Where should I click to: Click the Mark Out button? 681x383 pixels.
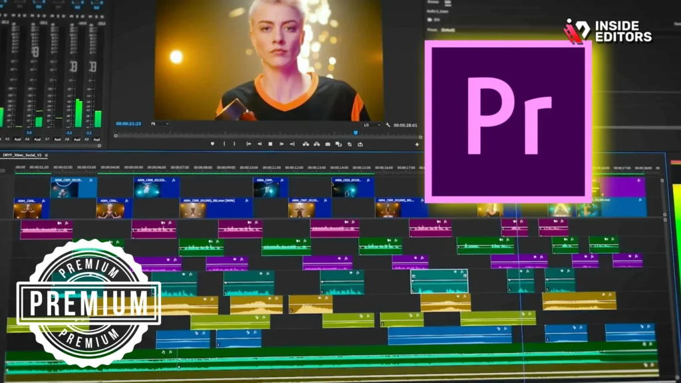[234, 144]
